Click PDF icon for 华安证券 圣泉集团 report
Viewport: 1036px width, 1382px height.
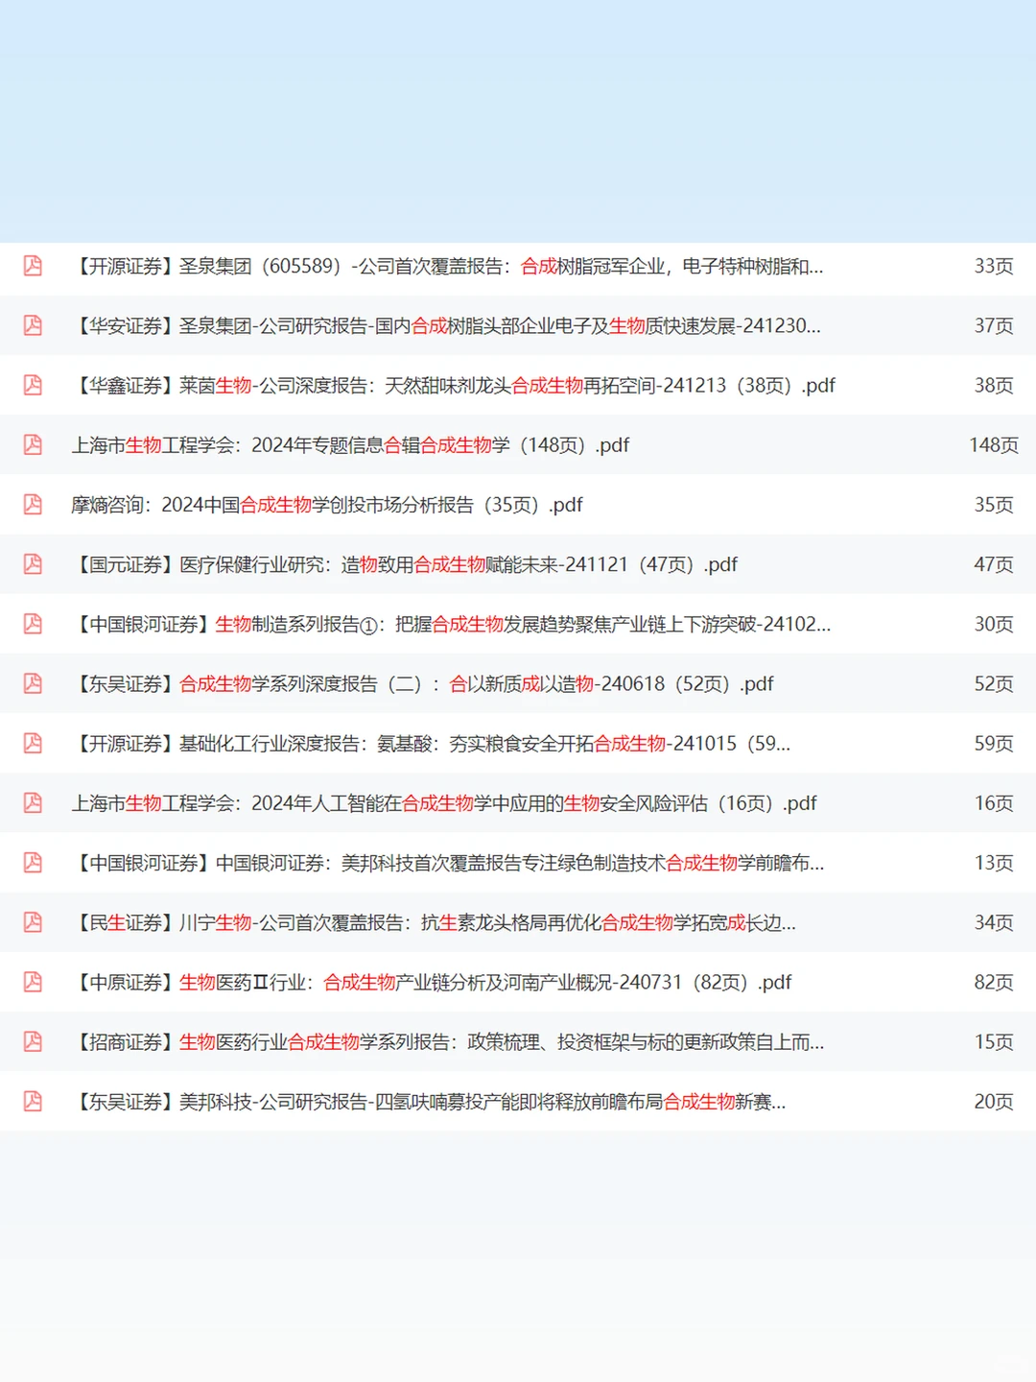pos(33,325)
